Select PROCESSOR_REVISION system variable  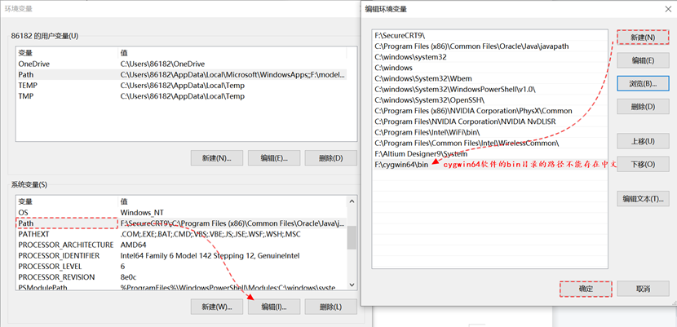[181, 277]
